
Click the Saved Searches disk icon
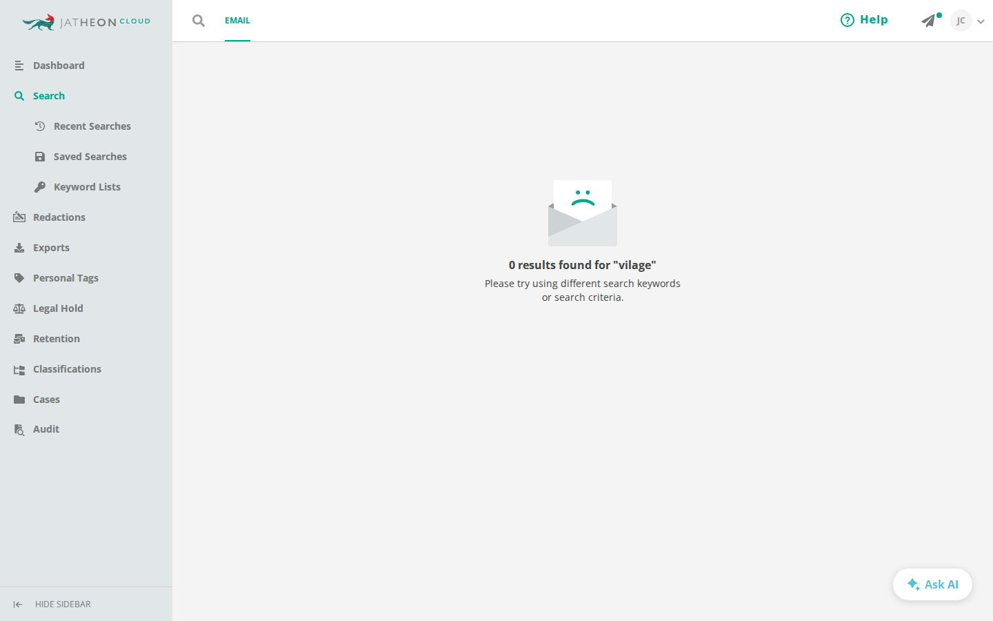40,157
